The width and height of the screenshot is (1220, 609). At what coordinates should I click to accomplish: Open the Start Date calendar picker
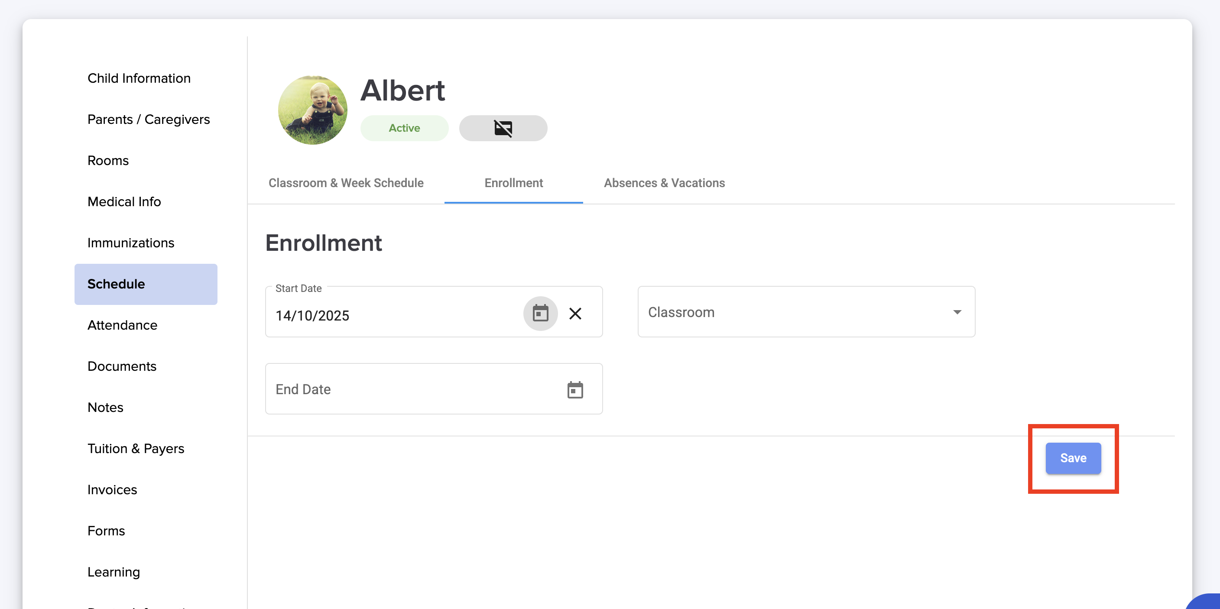tap(540, 313)
